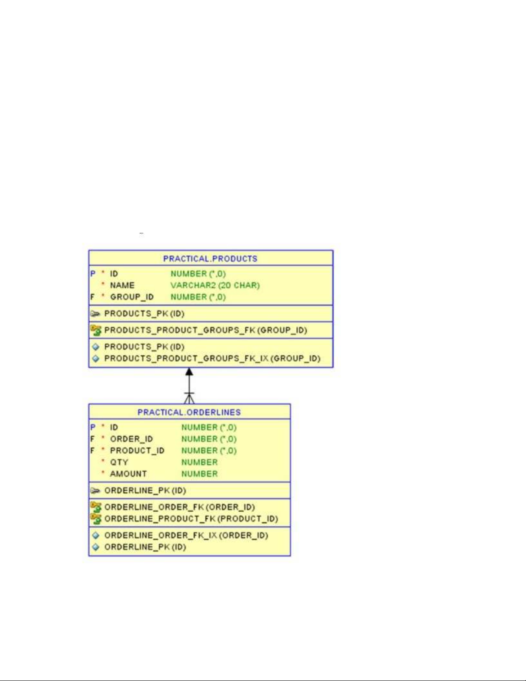Click the VARCHAR2 (20 CHAR) data type
The width and height of the screenshot is (526, 681).
tap(215, 285)
